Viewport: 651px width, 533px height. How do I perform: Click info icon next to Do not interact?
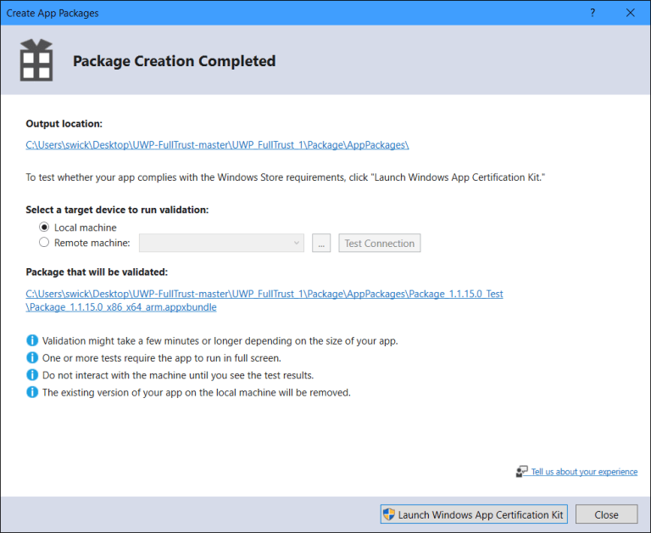point(32,375)
